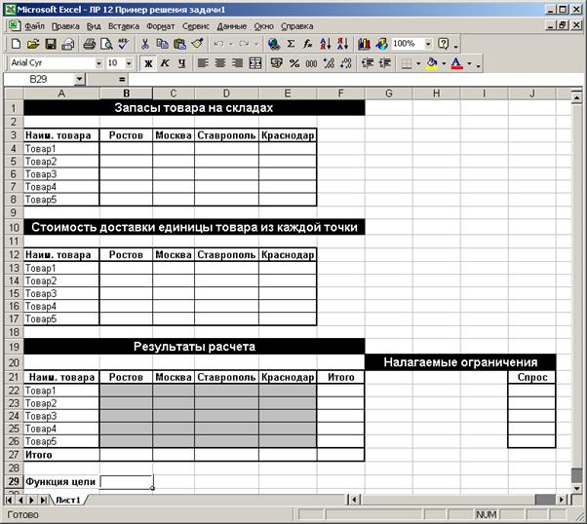Copy the selection

click(x=162, y=44)
